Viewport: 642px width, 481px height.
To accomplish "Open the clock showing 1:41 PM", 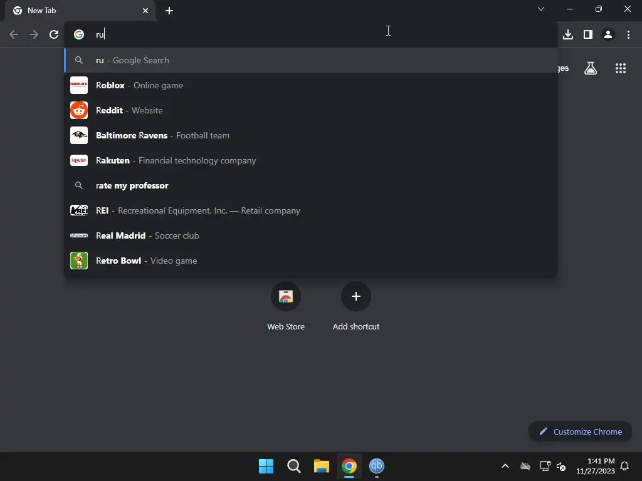I will [x=596, y=466].
